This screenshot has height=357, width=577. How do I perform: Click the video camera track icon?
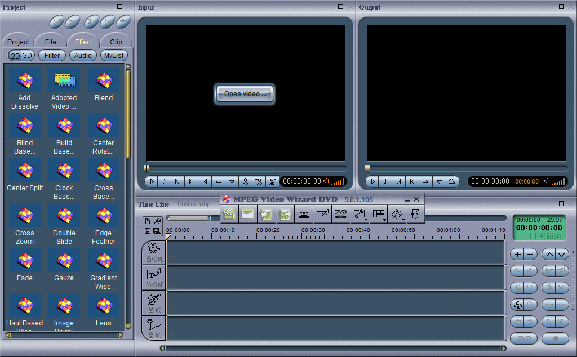[x=153, y=248]
